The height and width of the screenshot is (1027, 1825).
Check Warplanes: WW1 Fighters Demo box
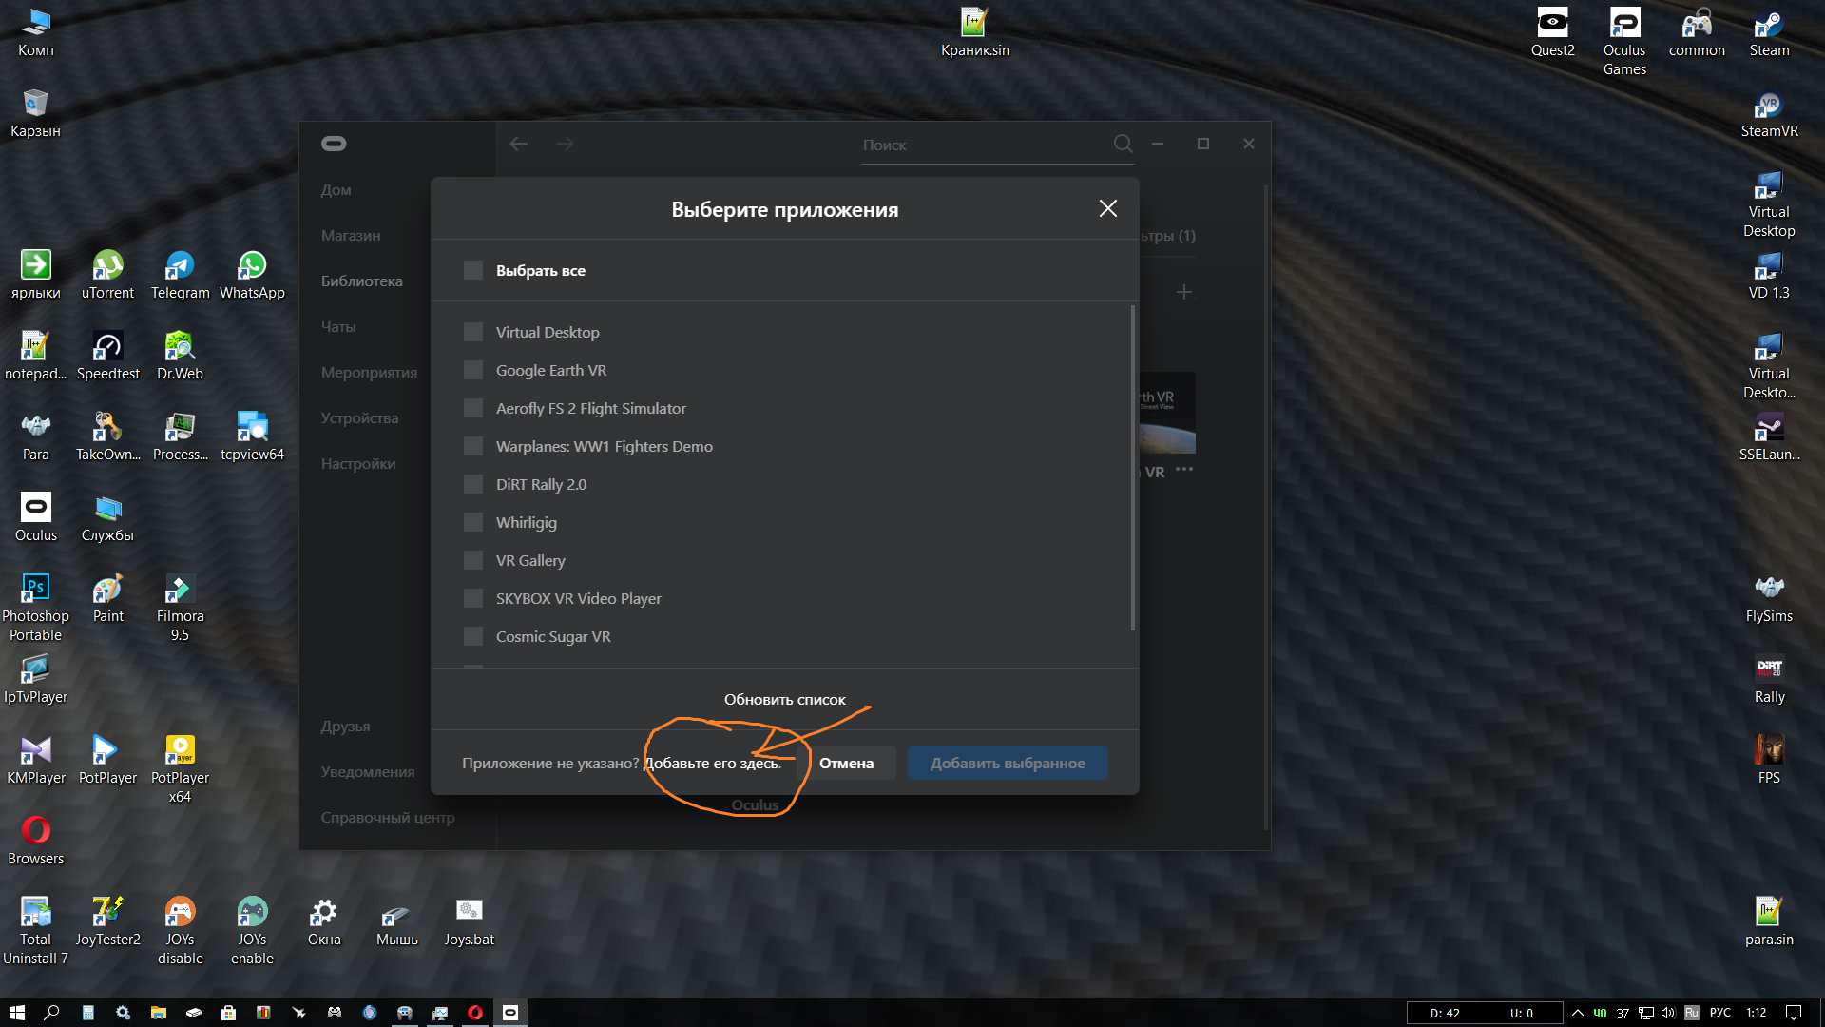tap(472, 446)
